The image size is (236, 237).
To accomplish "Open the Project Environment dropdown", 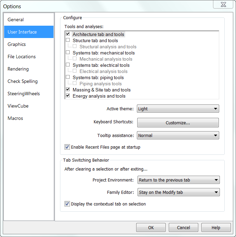I will click(x=178, y=180).
